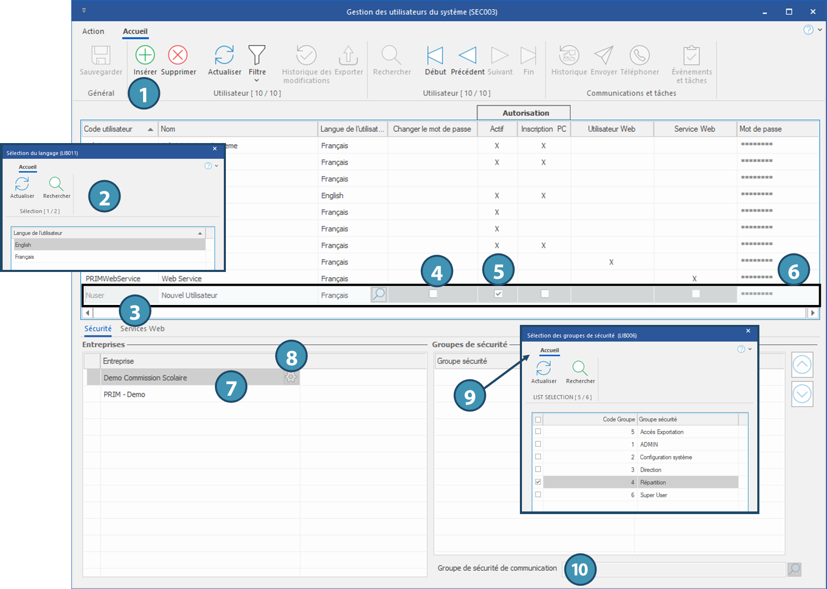Click Rechercher in security groups selection window
This screenshot has width=827, height=589.
pyautogui.click(x=580, y=368)
